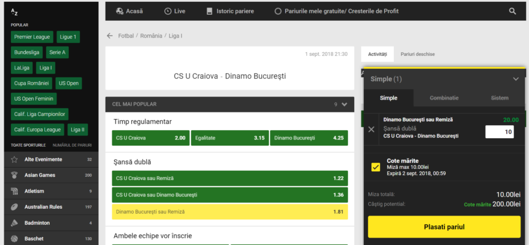Screen dimensions: 529x245
Task: Select the Sistem betslip tab
Action: coord(500,98)
